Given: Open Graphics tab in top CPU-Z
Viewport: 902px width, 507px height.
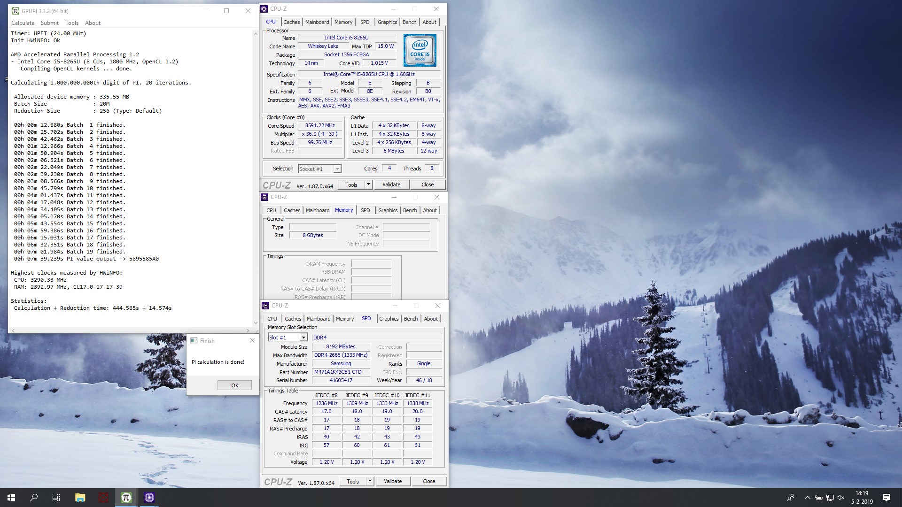Looking at the screenshot, I should [x=387, y=22].
